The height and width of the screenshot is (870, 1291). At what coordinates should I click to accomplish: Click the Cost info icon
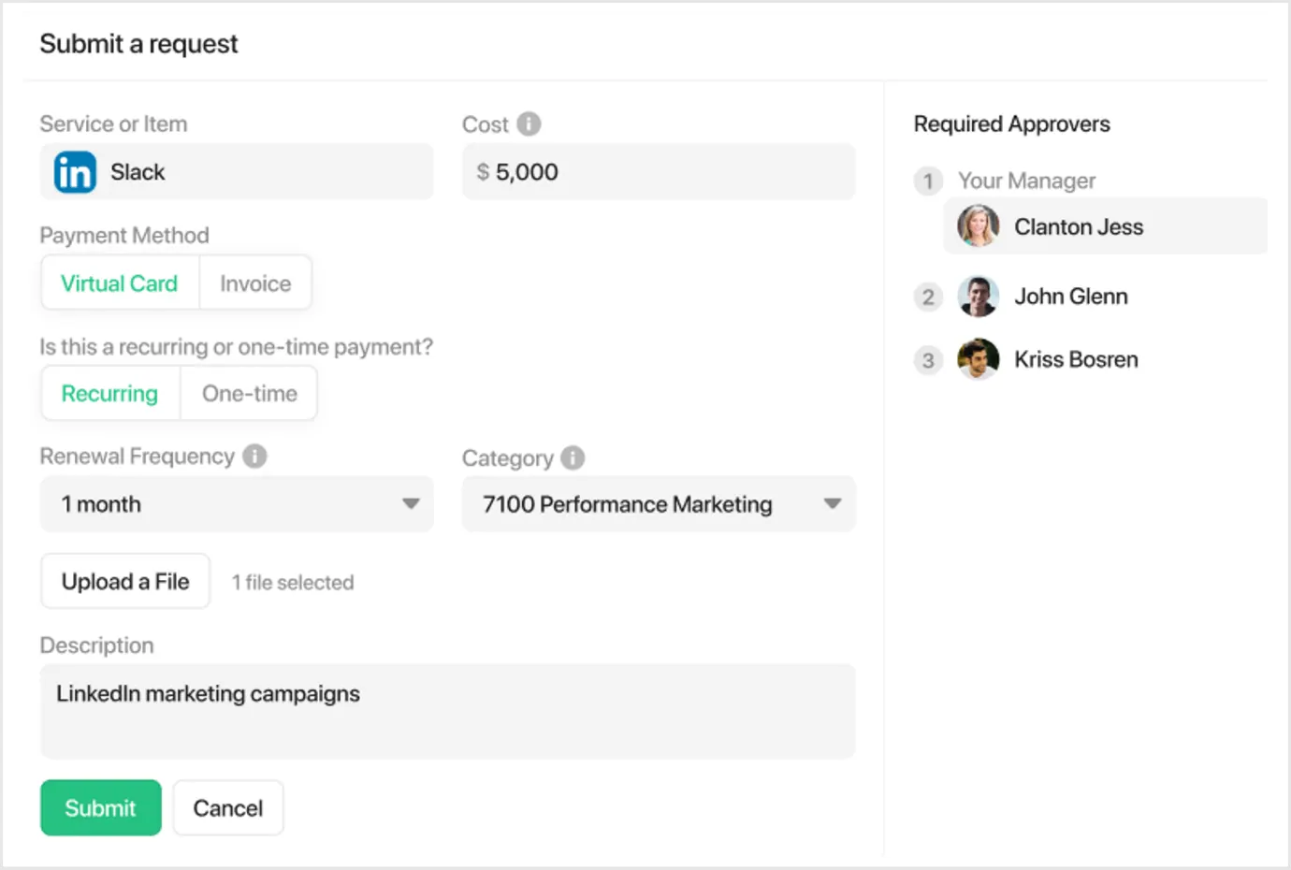pyautogui.click(x=529, y=123)
